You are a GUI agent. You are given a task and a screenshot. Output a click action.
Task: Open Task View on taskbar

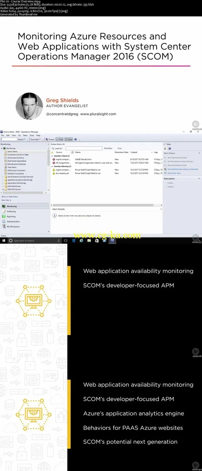(x=65, y=241)
